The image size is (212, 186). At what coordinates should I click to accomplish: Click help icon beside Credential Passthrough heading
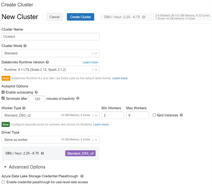click(x=82, y=176)
